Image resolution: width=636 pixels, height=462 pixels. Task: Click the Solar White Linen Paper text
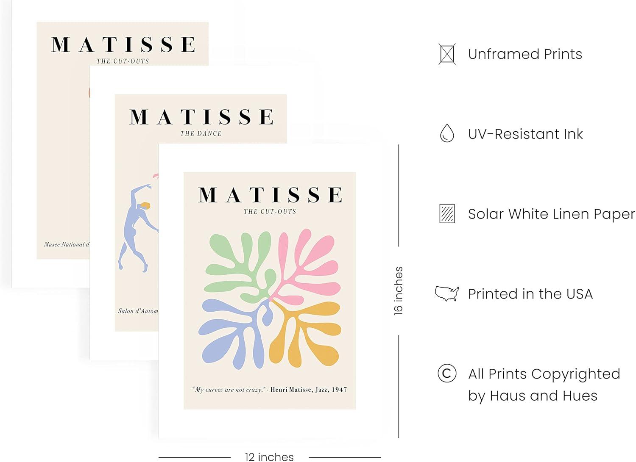click(552, 214)
